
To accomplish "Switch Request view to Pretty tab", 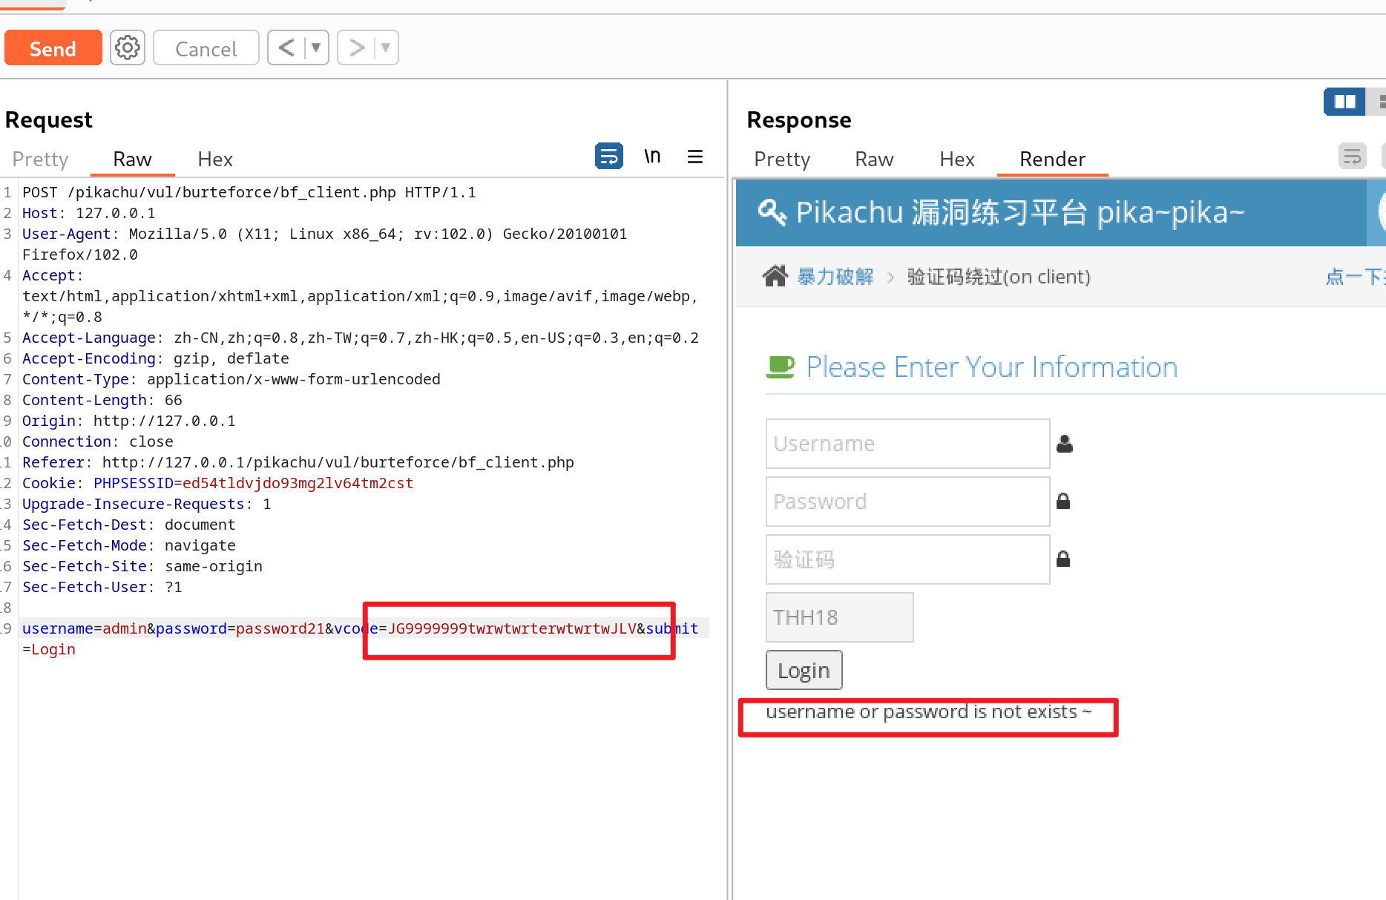I will pos(40,159).
